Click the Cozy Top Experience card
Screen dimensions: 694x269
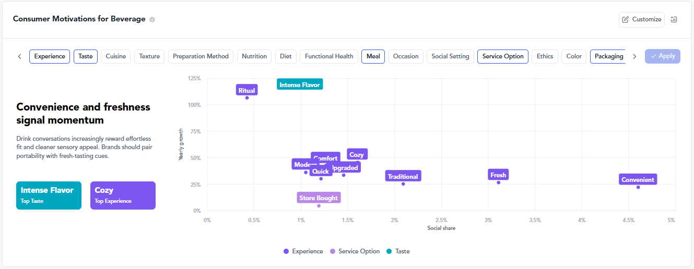[x=123, y=195]
